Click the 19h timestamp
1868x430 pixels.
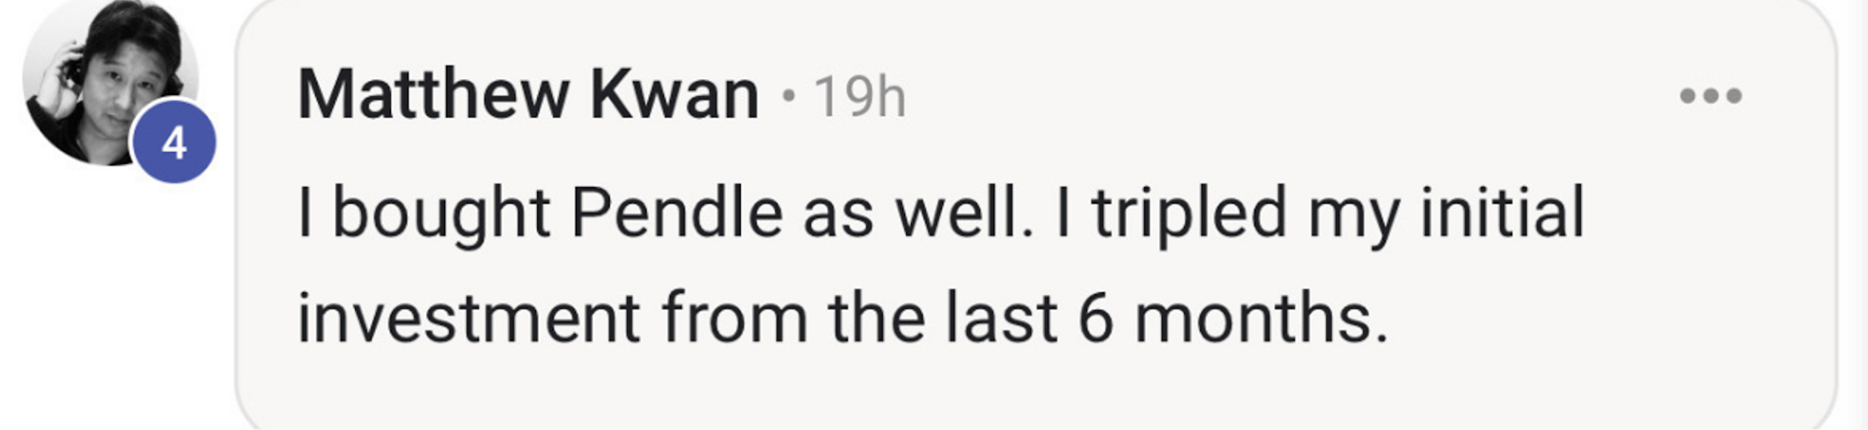860,97
